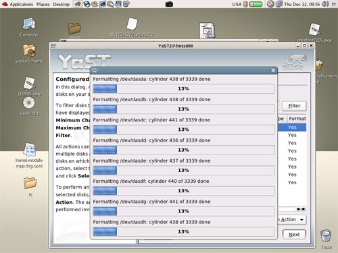The width and height of the screenshot is (338, 253).
Task: Click the printer launcher icon in top panel
Action: click(x=110, y=4)
